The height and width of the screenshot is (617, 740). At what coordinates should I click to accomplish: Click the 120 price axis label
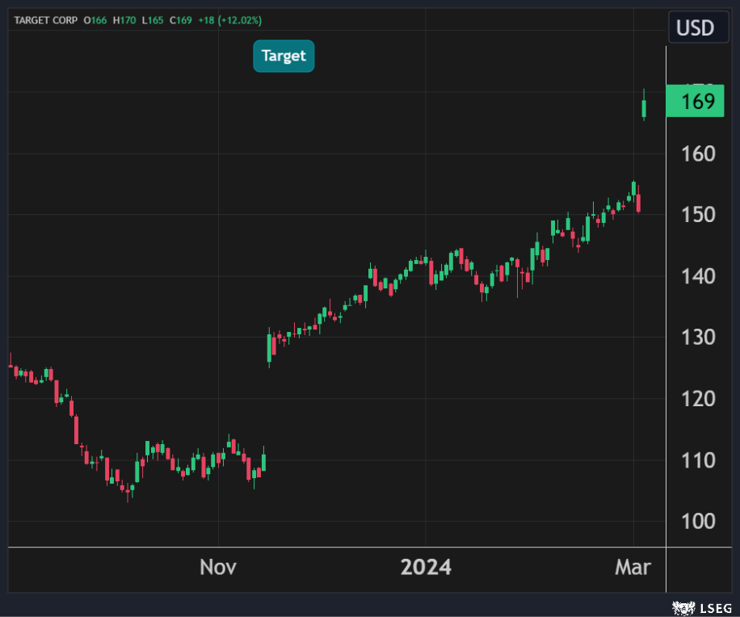[x=697, y=399]
